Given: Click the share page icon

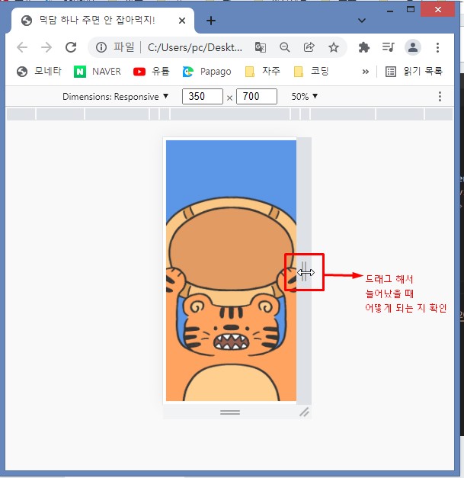Looking at the screenshot, I should click(x=309, y=47).
